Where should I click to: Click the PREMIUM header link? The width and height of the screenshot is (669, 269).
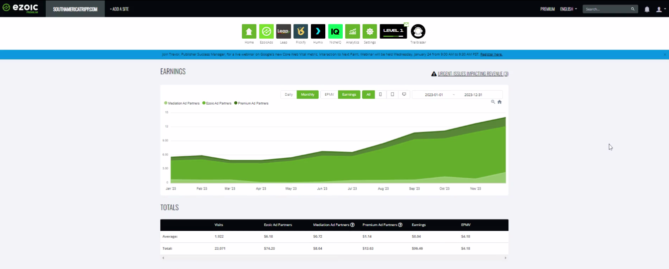pyautogui.click(x=548, y=9)
